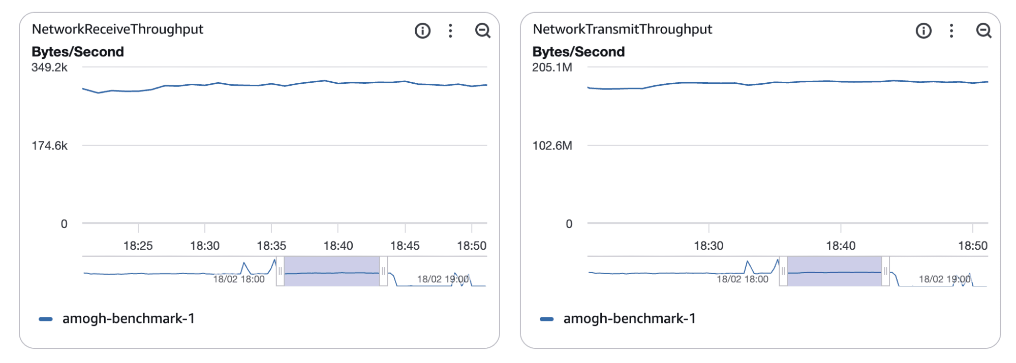
Task: Open NetworkTransmitThroughput three-dot options menu
Action: [x=951, y=31]
